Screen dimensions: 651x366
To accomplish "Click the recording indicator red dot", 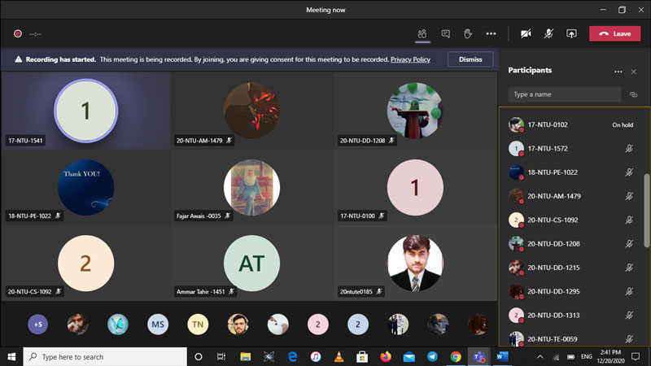I will pyautogui.click(x=17, y=33).
